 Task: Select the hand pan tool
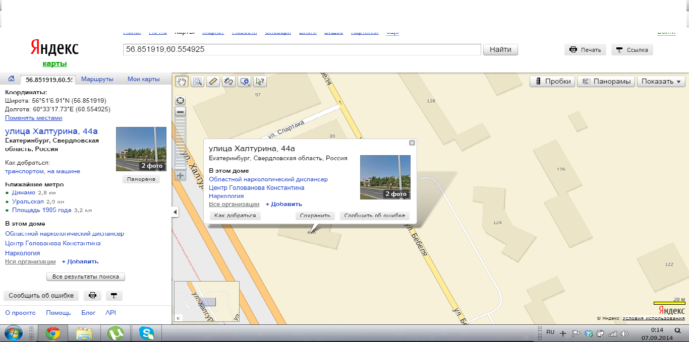click(x=182, y=81)
